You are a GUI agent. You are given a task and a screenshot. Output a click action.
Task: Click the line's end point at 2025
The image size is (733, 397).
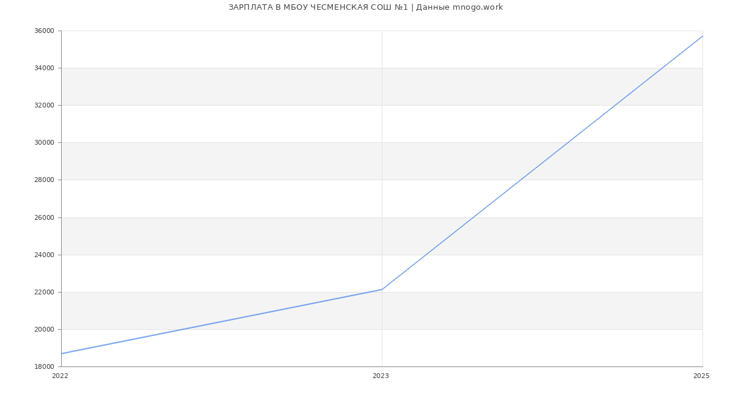pyautogui.click(x=702, y=36)
